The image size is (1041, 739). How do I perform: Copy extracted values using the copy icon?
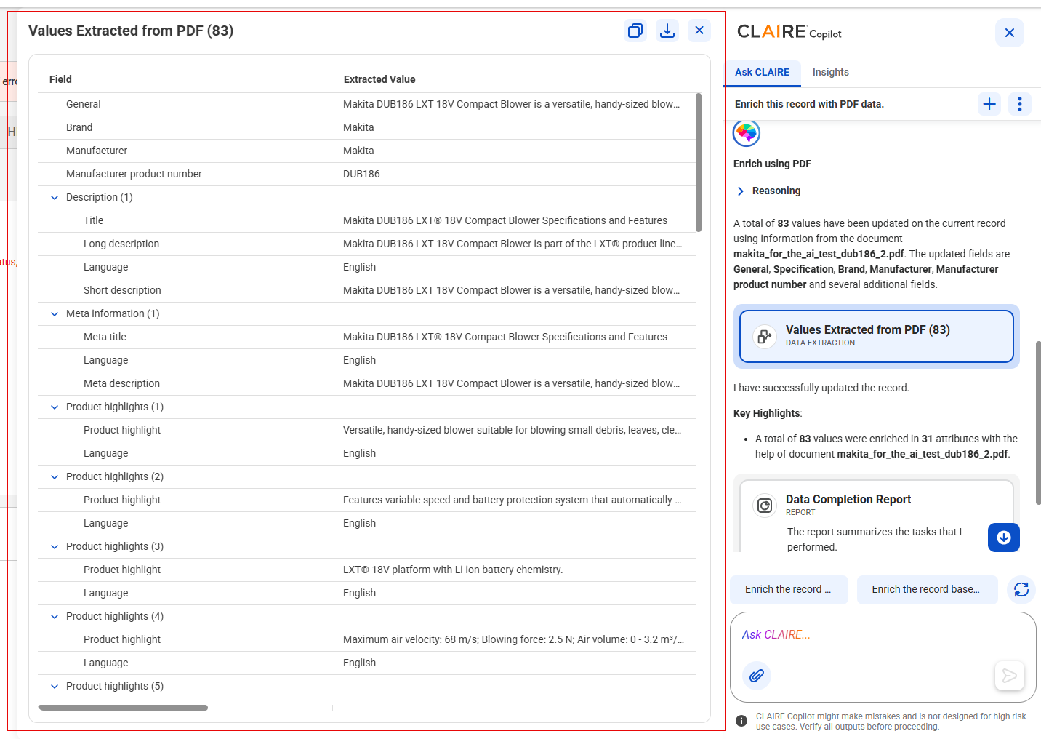(635, 31)
